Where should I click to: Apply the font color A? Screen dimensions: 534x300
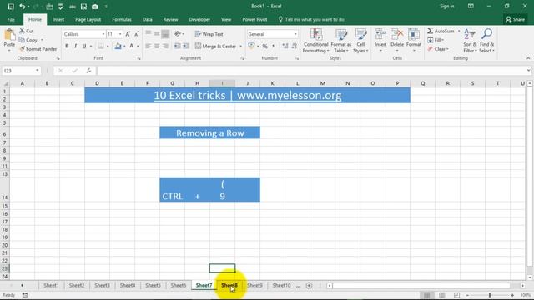point(132,47)
